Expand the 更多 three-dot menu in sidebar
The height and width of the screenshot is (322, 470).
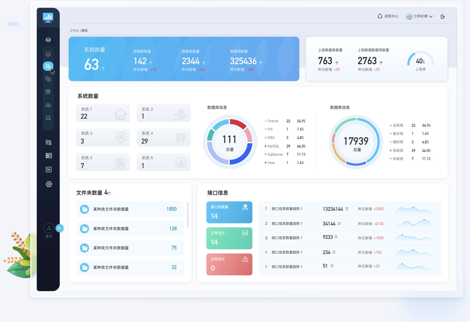click(49, 228)
